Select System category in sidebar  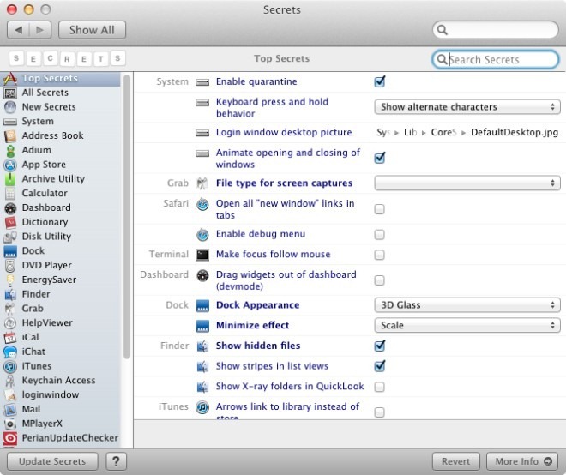38,121
